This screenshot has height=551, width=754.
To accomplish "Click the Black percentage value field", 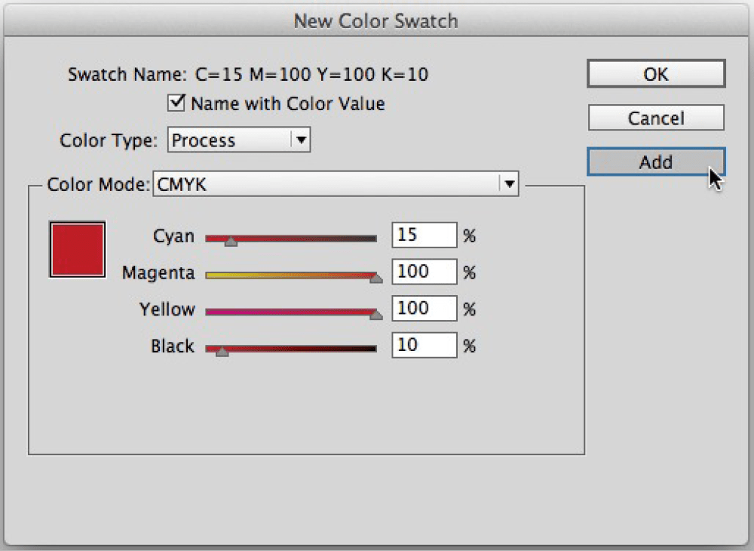I will pyautogui.click(x=424, y=345).
